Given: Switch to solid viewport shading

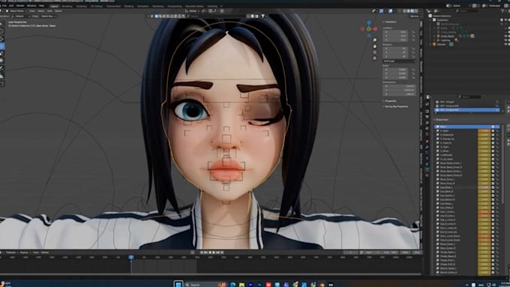Looking at the screenshot, I should [409, 11].
